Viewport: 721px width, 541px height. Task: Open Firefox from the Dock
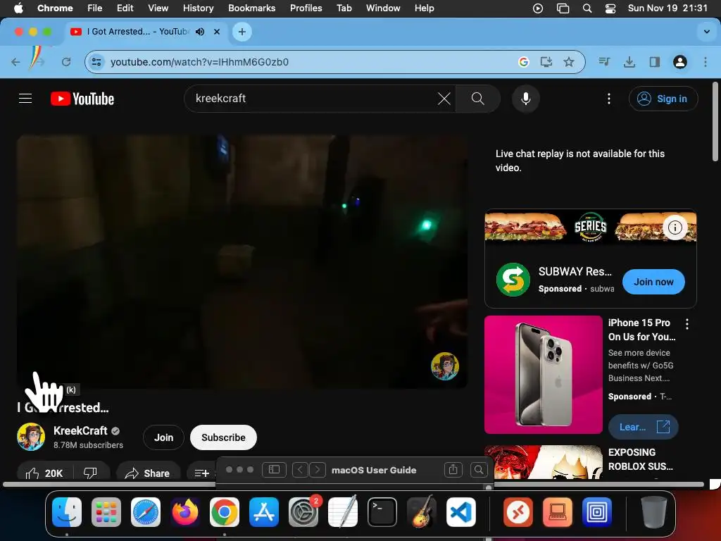185,512
